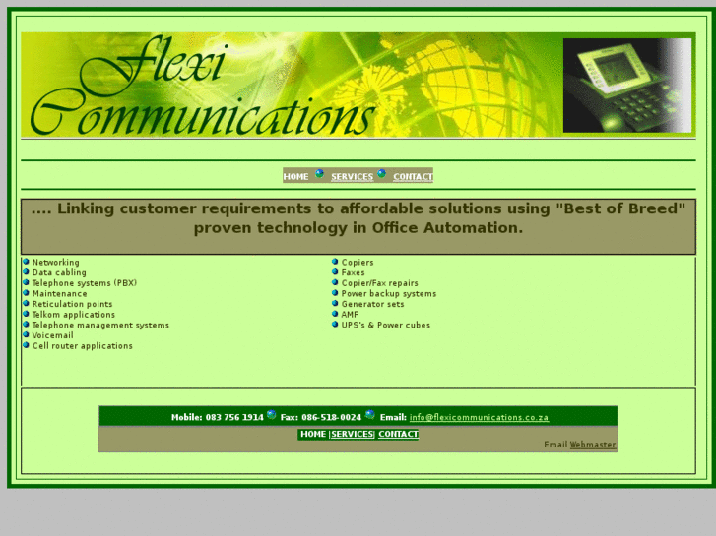The height and width of the screenshot is (536, 716).
Task: Click the globe icon between HOME and SERVICES
Action: [320, 174]
